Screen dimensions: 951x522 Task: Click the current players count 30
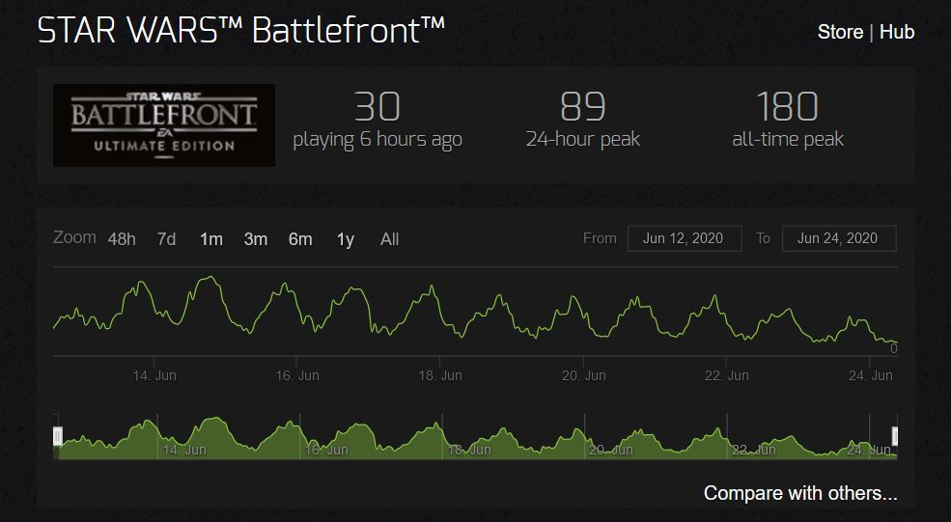(377, 106)
